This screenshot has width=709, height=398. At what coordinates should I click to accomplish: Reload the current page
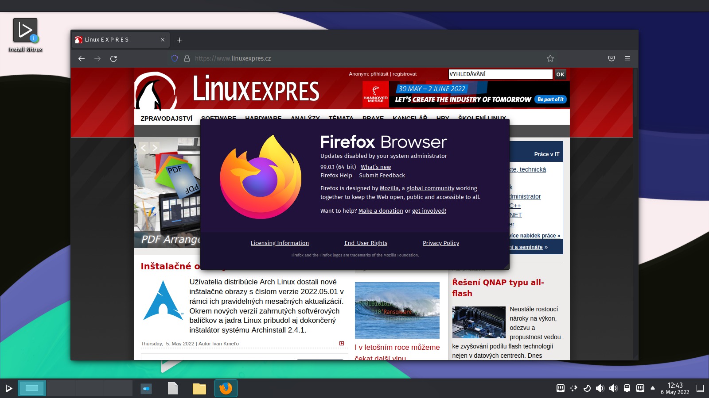113,58
